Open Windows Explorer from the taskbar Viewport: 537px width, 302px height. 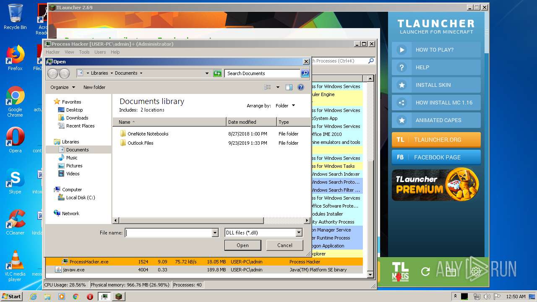(x=47, y=297)
